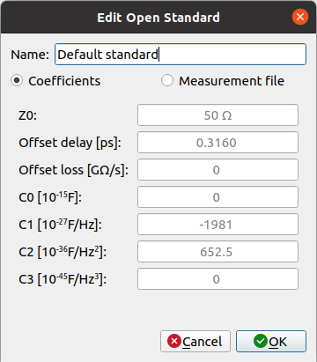Click the Offset delay field
The height and width of the screenshot is (362, 317).
pyautogui.click(x=217, y=143)
